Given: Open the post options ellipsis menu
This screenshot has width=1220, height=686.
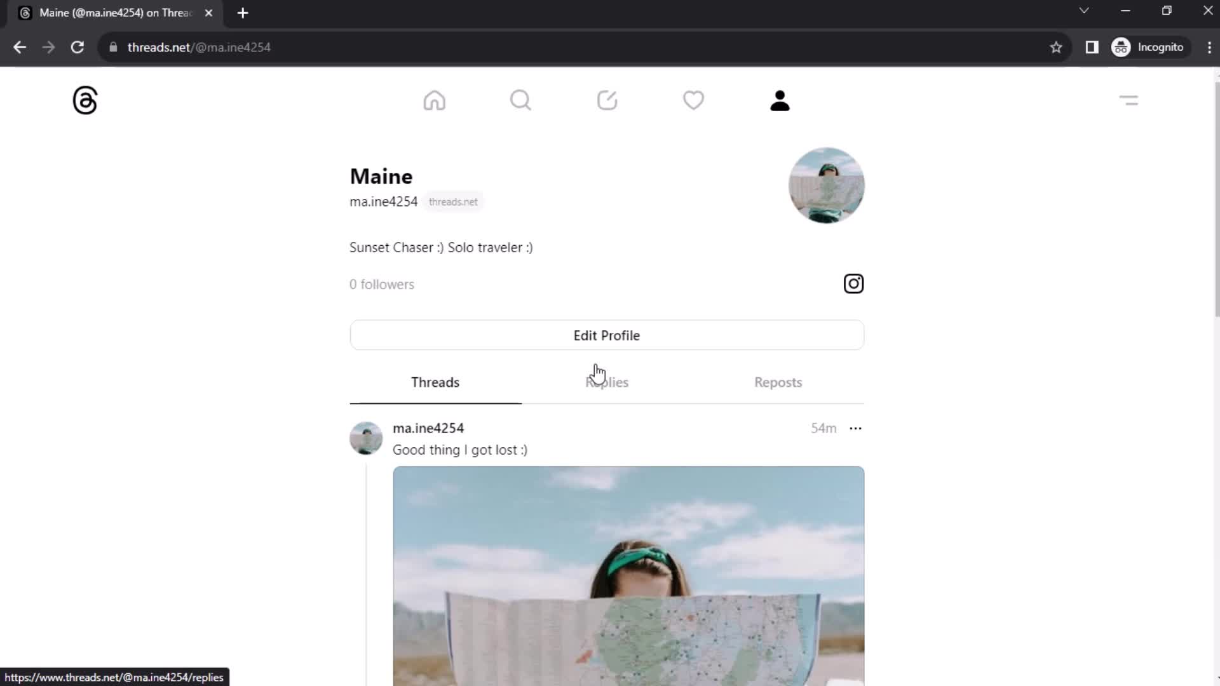Looking at the screenshot, I should (854, 428).
